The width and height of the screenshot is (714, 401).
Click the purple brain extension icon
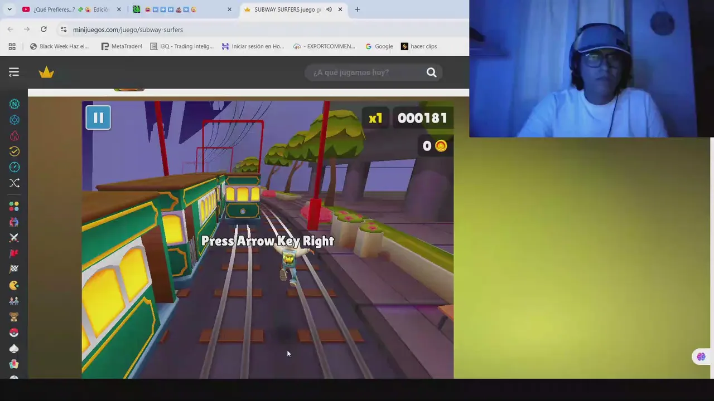701,357
